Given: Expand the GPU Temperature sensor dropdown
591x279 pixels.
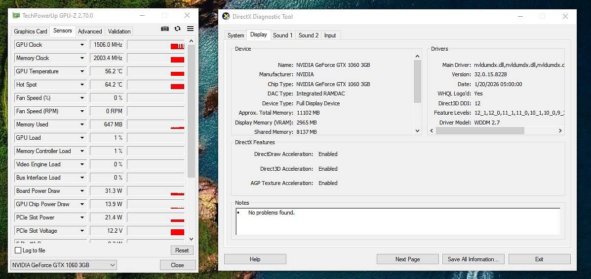Looking at the screenshot, I should [x=82, y=71].
